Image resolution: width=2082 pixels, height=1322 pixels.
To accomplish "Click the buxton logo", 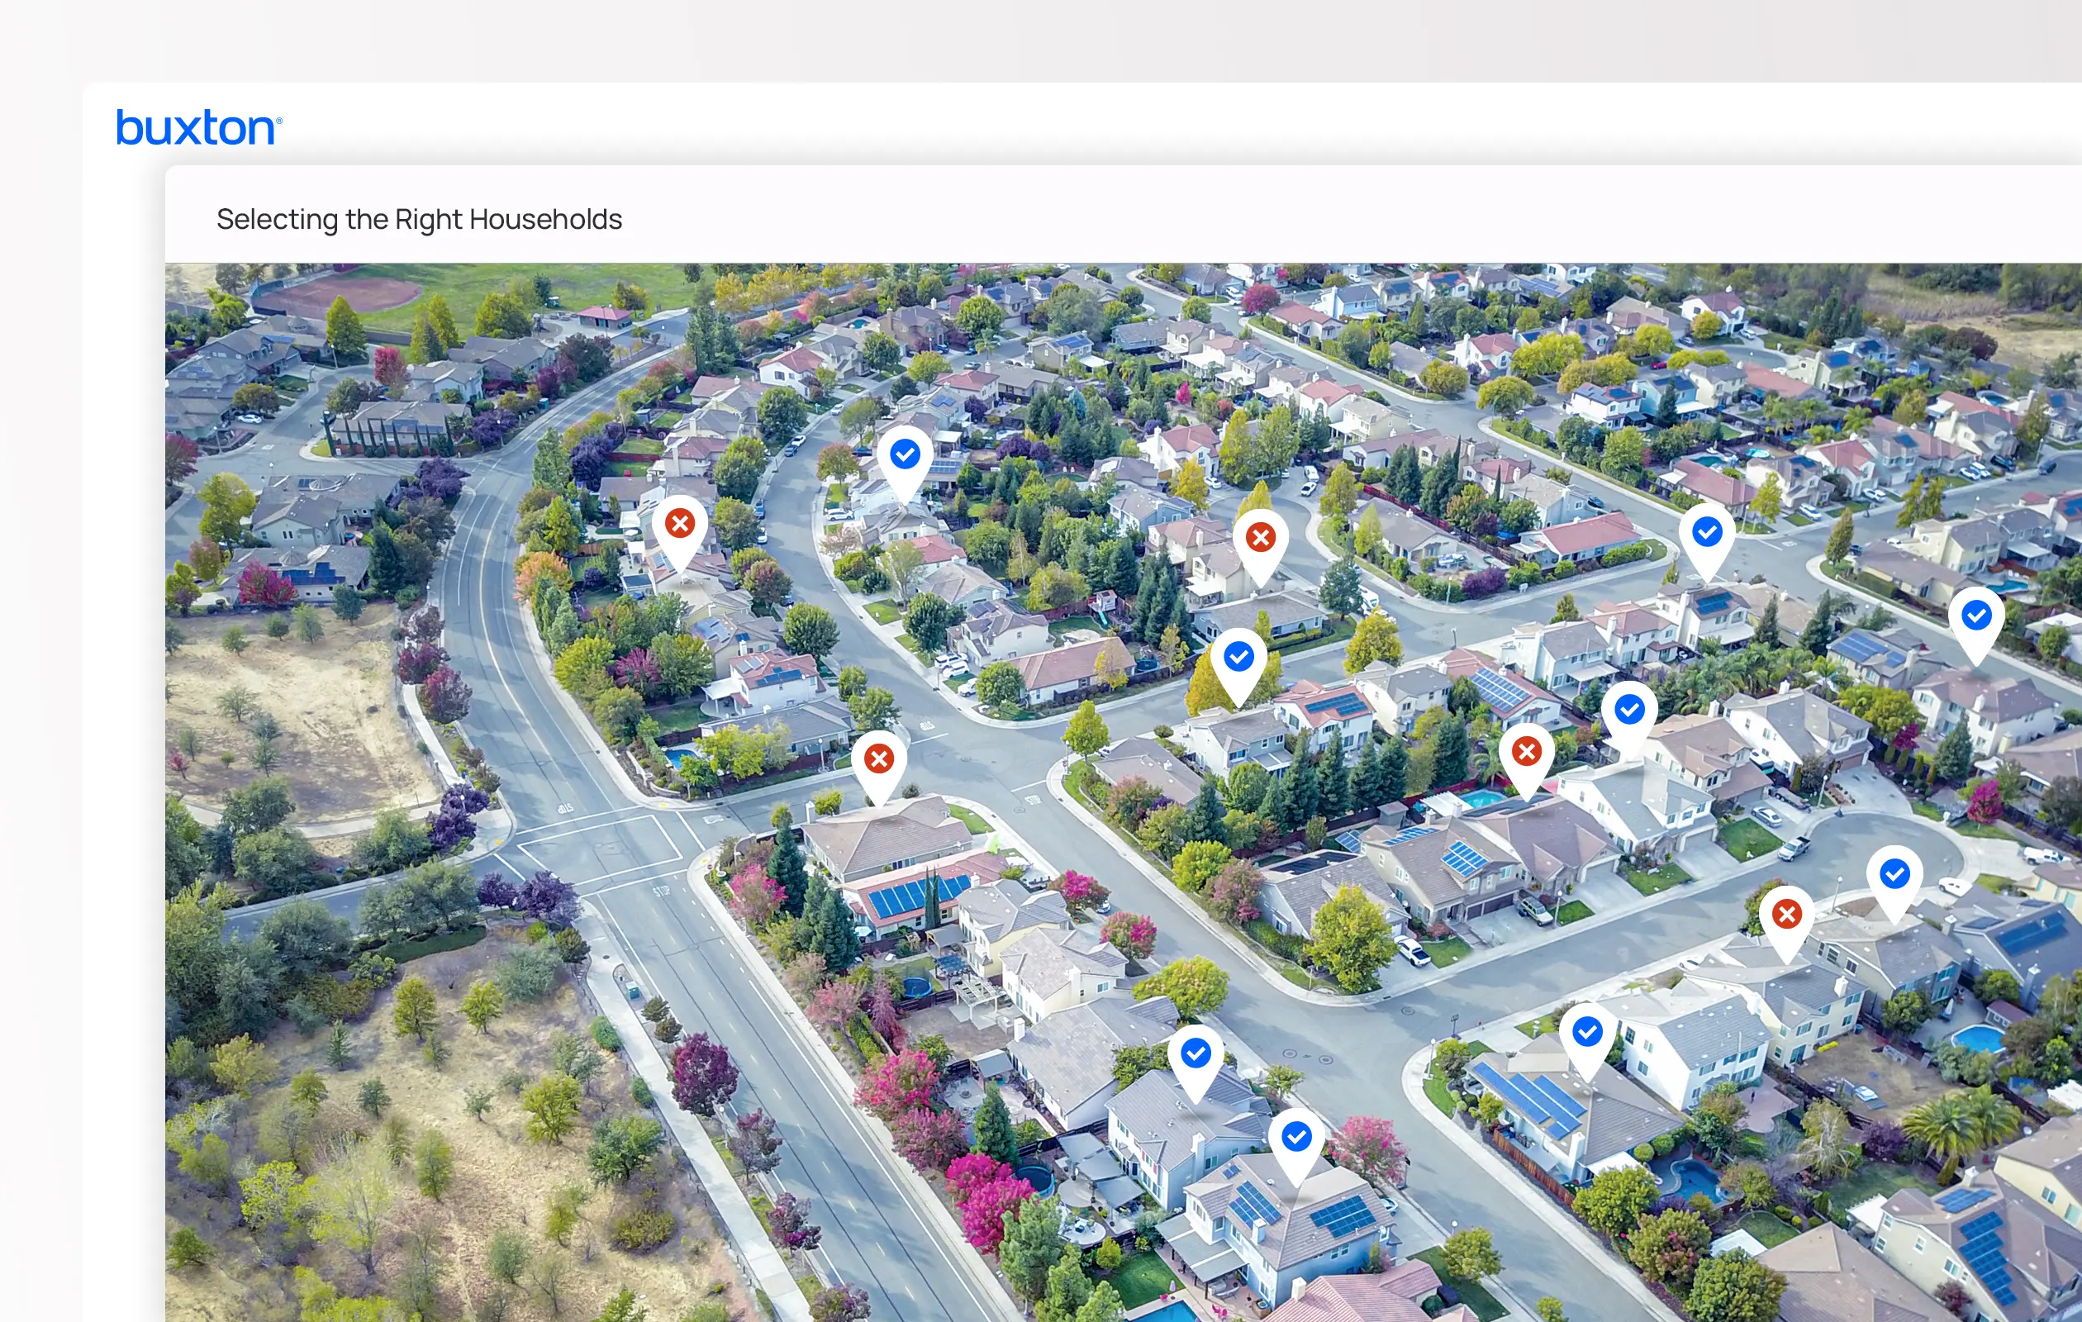I will click(x=199, y=127).
